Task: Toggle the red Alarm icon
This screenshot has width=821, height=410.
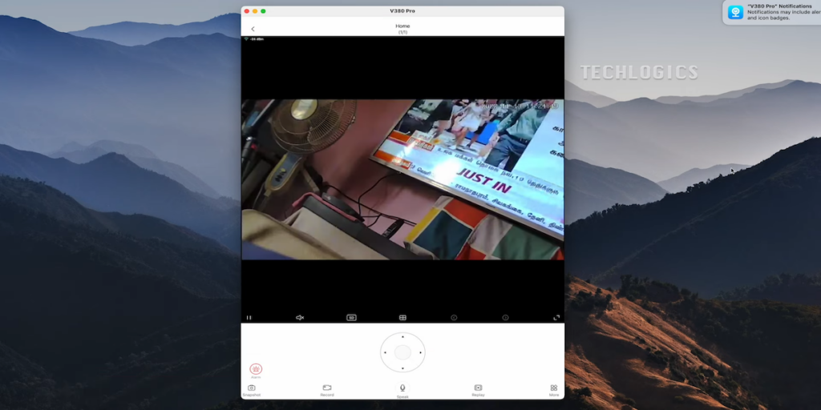Action: tap(256, 368)
